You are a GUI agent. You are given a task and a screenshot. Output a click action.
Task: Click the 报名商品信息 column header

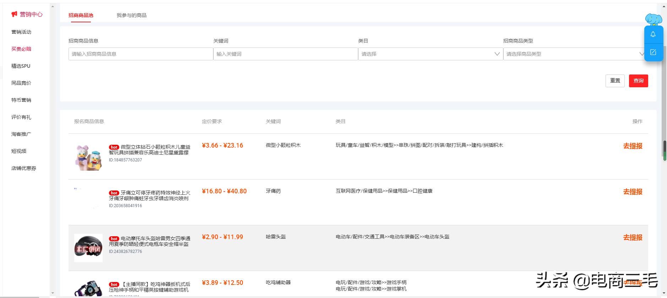point(89,121)
